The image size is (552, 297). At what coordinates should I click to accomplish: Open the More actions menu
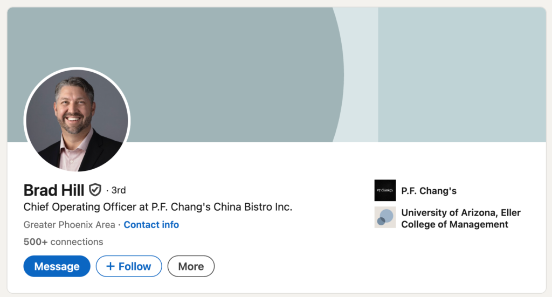coord(191,266)
